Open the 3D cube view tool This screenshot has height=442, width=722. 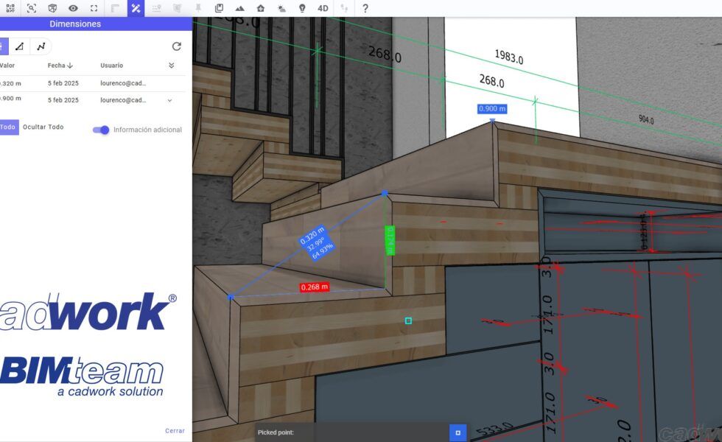(52, 8)
